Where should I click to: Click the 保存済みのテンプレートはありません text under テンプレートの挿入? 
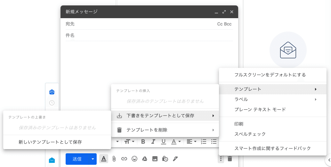tap(165, 101)
